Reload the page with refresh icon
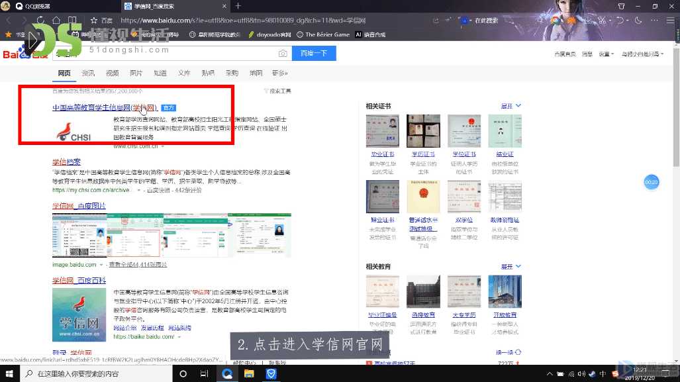This screenshot has height=382, width=680. pyautogui.click(x=40, y=20)
